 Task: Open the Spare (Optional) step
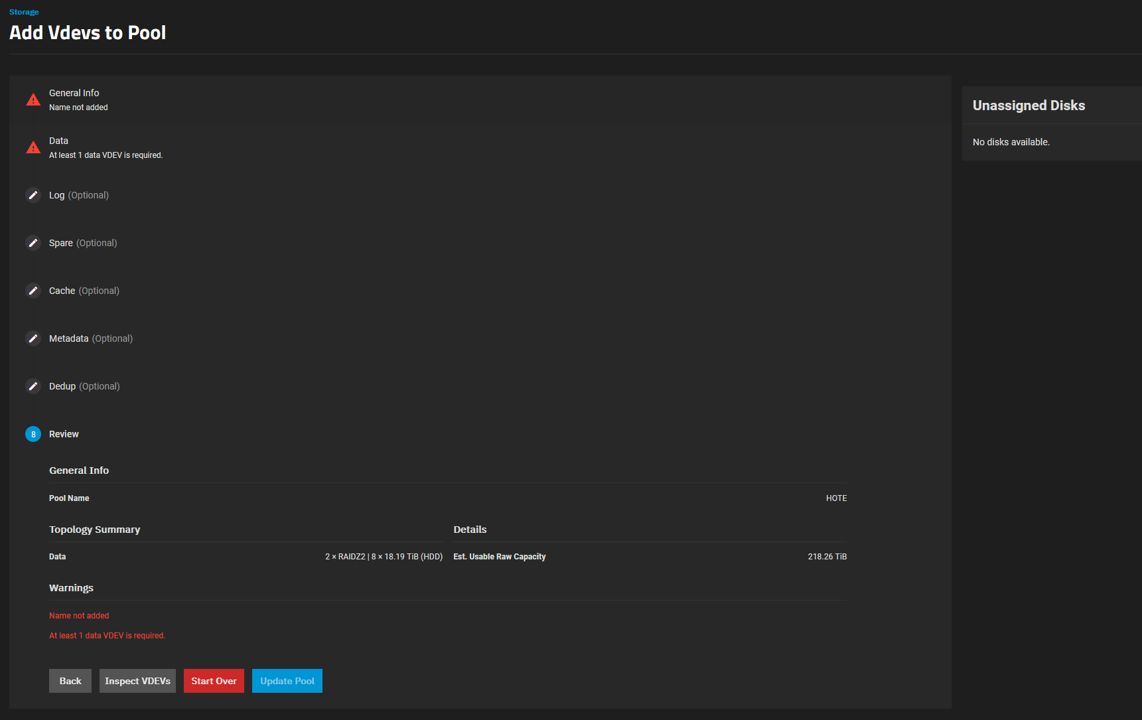[83, 243]
